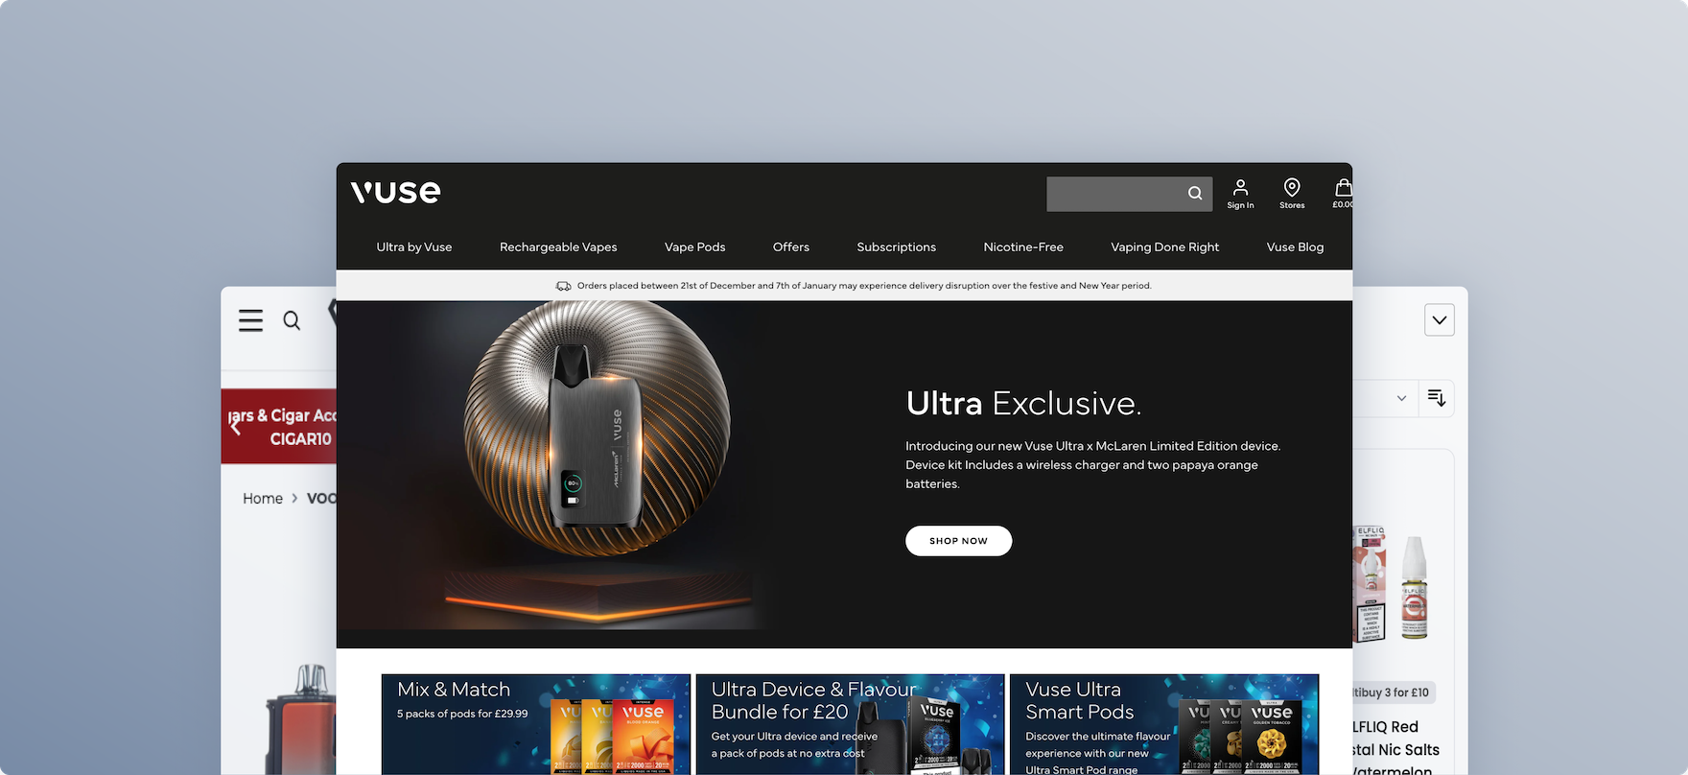This screenshot has width=1688, height=775.
Task: Click the delivery disruption notice text
Action: coord(864,286)
